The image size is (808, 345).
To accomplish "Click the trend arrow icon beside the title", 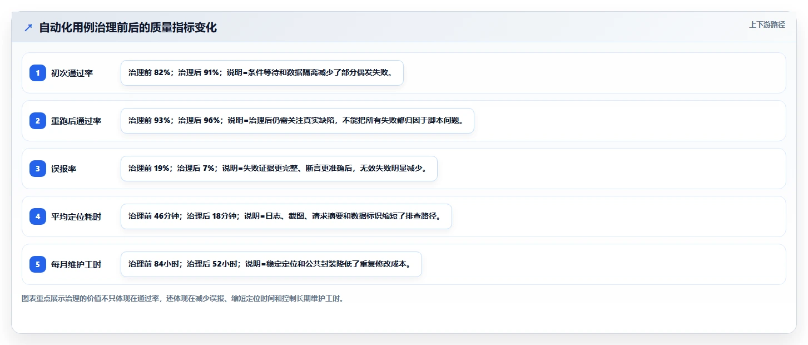I will click(x=28, y=28).
